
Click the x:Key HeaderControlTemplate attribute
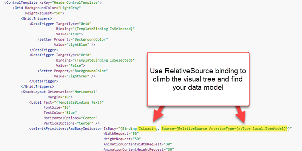(x=68, y=3)
